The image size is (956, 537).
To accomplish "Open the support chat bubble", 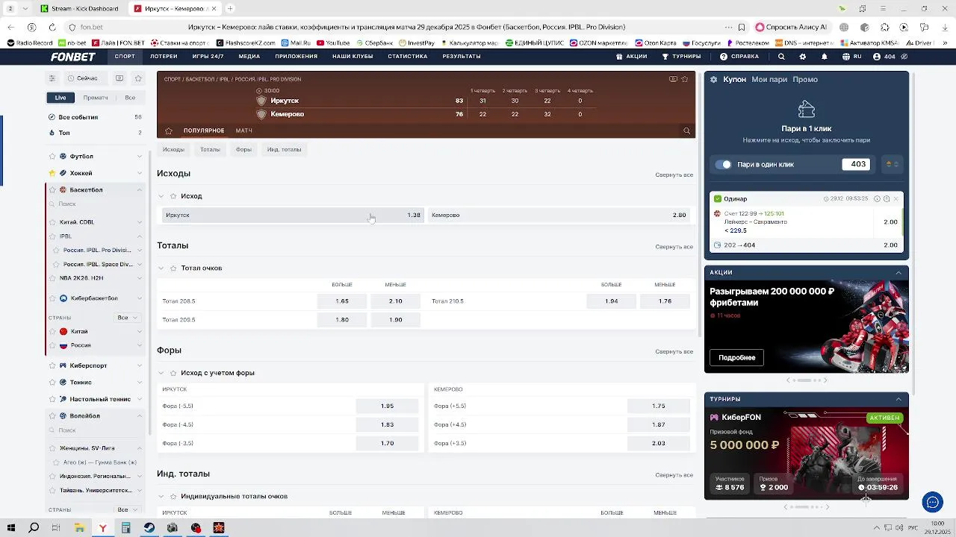I will point(932,502).
